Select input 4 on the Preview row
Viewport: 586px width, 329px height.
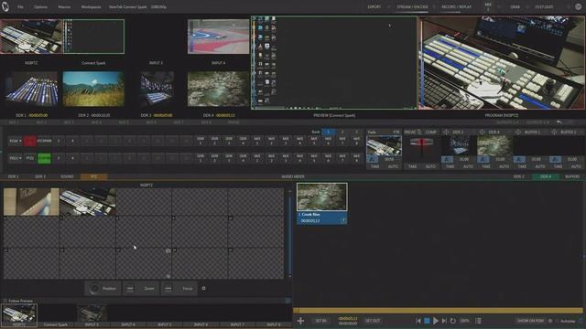[x=72, y=158]
